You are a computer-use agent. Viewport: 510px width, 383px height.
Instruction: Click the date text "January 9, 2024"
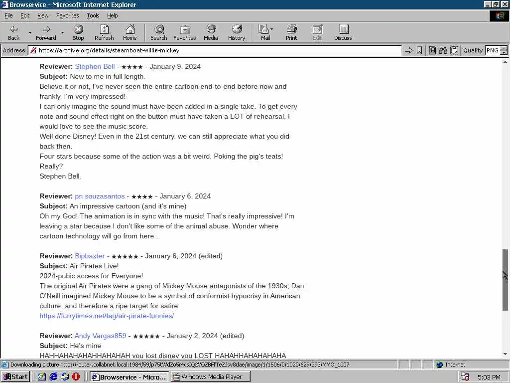pyautogui.click(x=175, y=66)
